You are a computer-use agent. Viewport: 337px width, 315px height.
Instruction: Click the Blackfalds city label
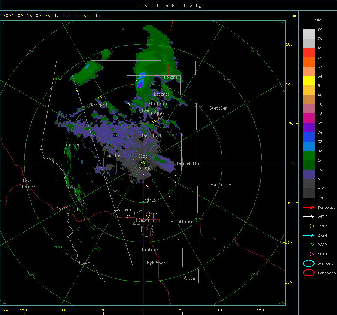[x=159, y=104]
